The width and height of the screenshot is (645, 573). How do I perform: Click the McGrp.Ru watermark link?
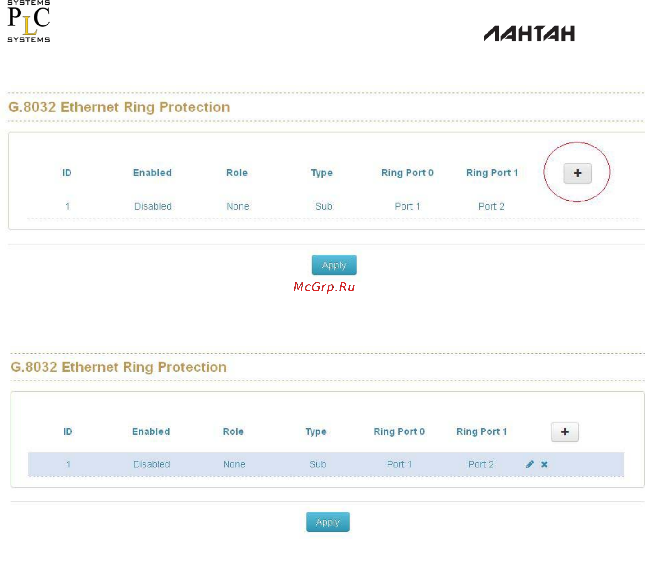coord(325,287)
